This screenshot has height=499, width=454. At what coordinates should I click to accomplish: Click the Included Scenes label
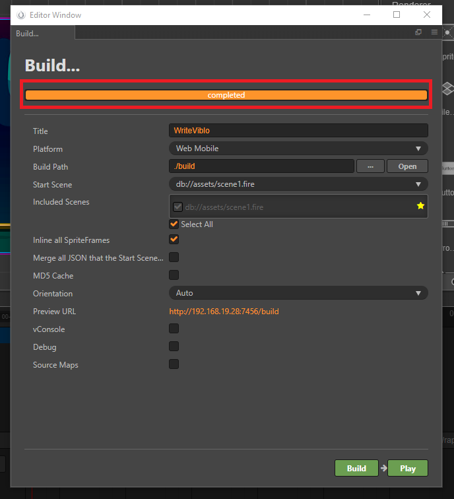pyautogui.click(x=61, y=202)
